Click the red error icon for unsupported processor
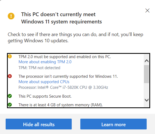155x134 pixels. 10,76
